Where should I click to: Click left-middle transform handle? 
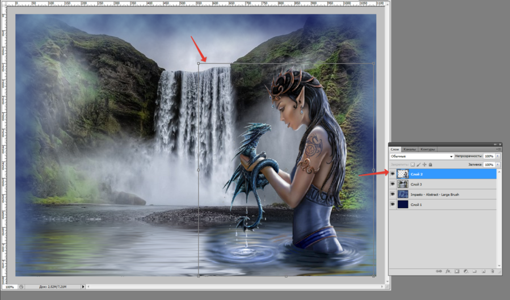tap(199, 170)
